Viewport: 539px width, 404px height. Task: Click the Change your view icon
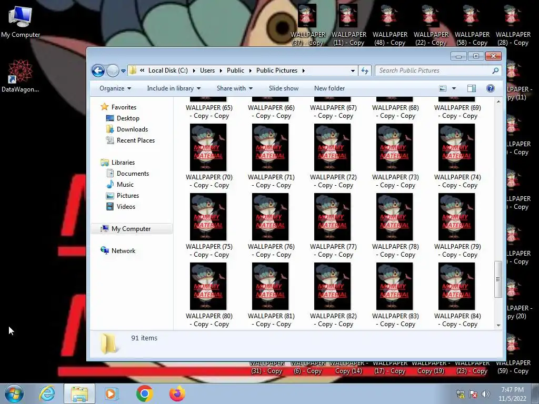[443, 88]
